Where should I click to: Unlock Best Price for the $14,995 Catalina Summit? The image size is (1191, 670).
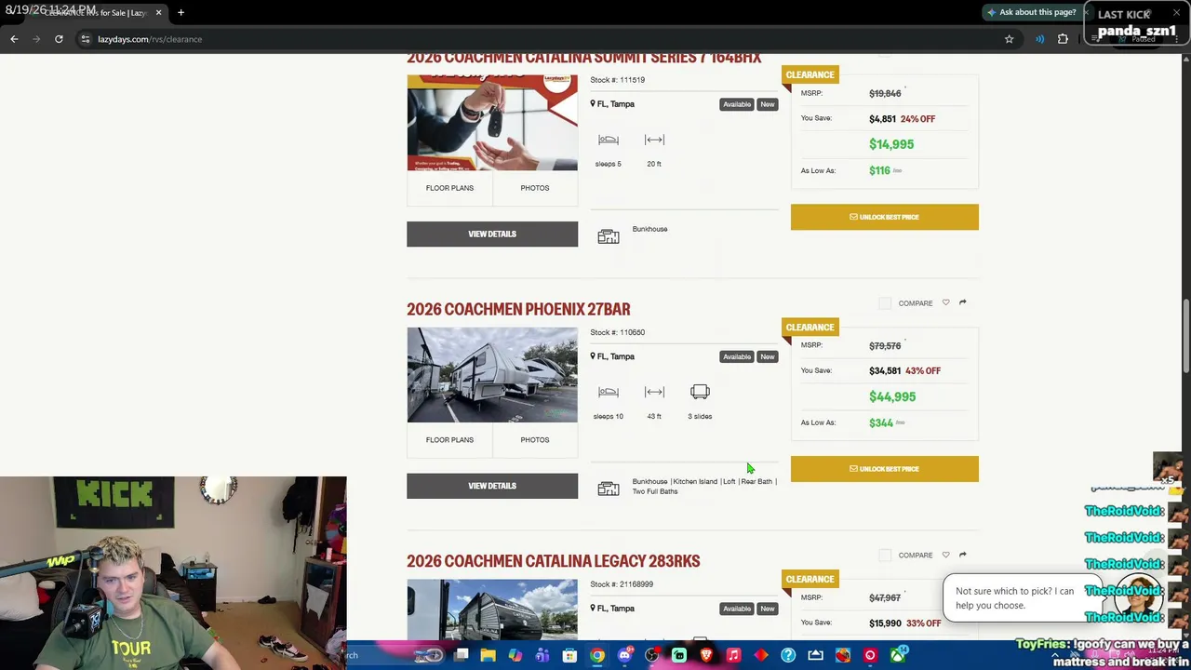[885, 217]
